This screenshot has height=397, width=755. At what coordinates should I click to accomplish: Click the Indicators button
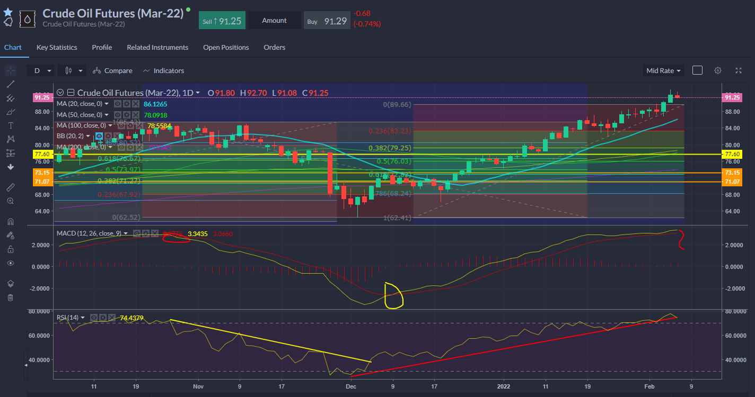click(163, 70)
